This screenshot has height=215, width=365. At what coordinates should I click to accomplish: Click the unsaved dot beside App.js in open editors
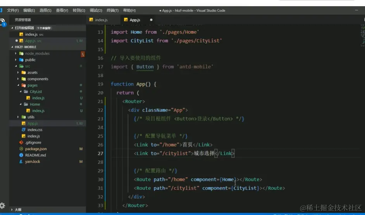pos(16,41)
